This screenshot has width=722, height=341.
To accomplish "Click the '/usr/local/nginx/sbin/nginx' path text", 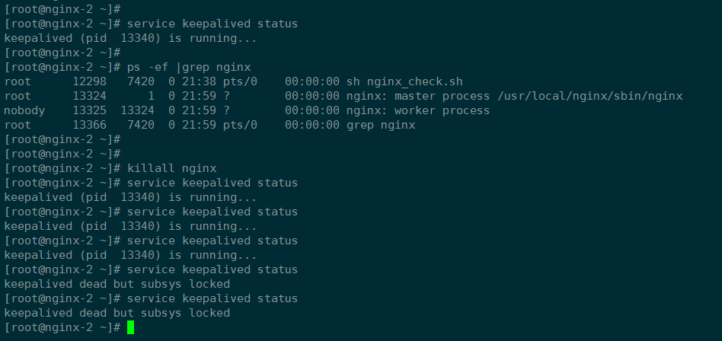I will (x=590, y=96).
